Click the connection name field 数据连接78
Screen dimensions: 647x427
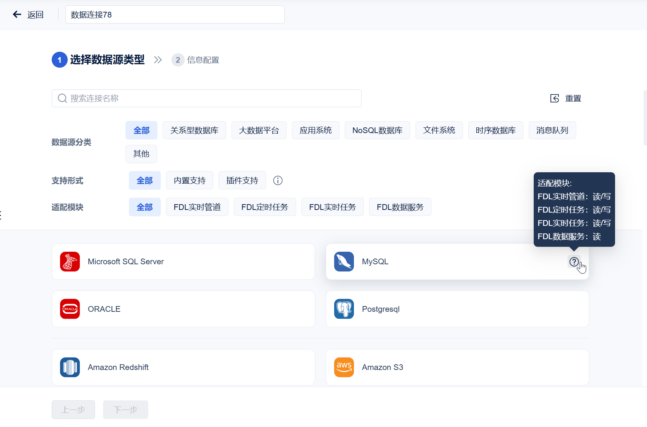tap(175, 14)
